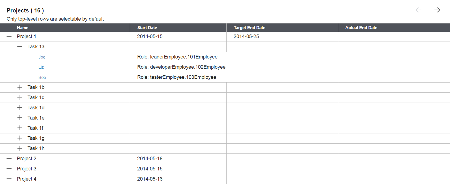
Task: Expand the Task 1e row
Action: 20,118
